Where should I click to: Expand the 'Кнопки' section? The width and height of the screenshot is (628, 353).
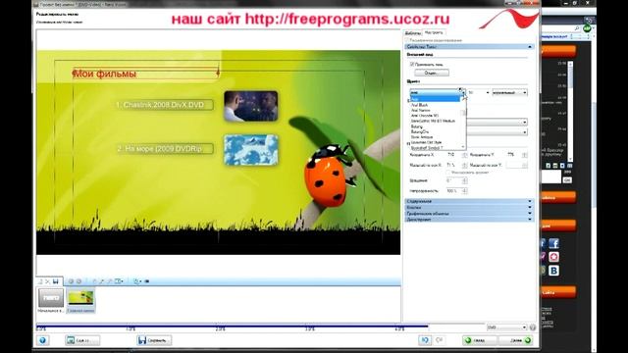click(x=469, y=207)
